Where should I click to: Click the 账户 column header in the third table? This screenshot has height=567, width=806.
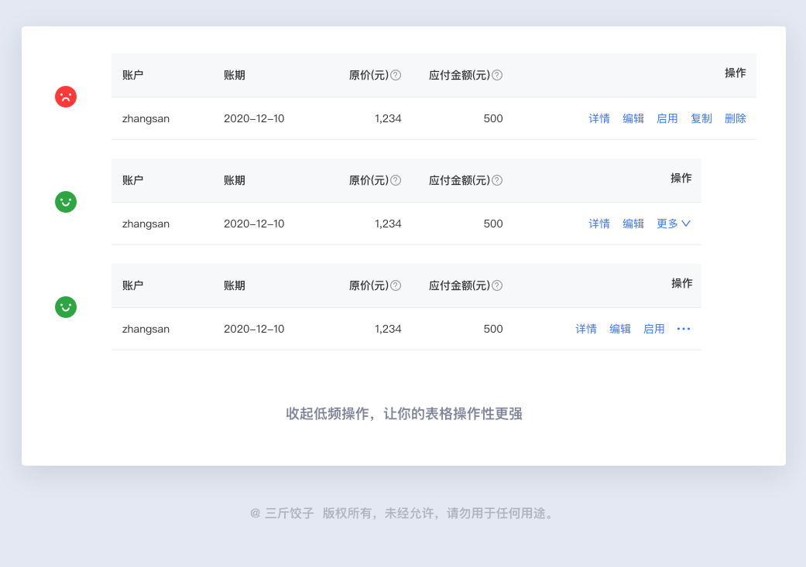tap(132, 286)
